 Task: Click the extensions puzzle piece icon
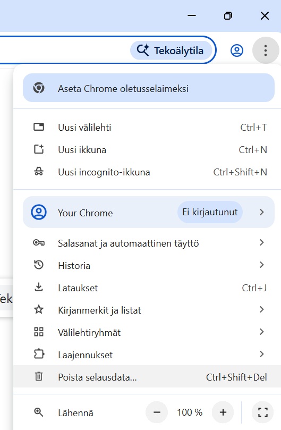[x=39, y=354]
